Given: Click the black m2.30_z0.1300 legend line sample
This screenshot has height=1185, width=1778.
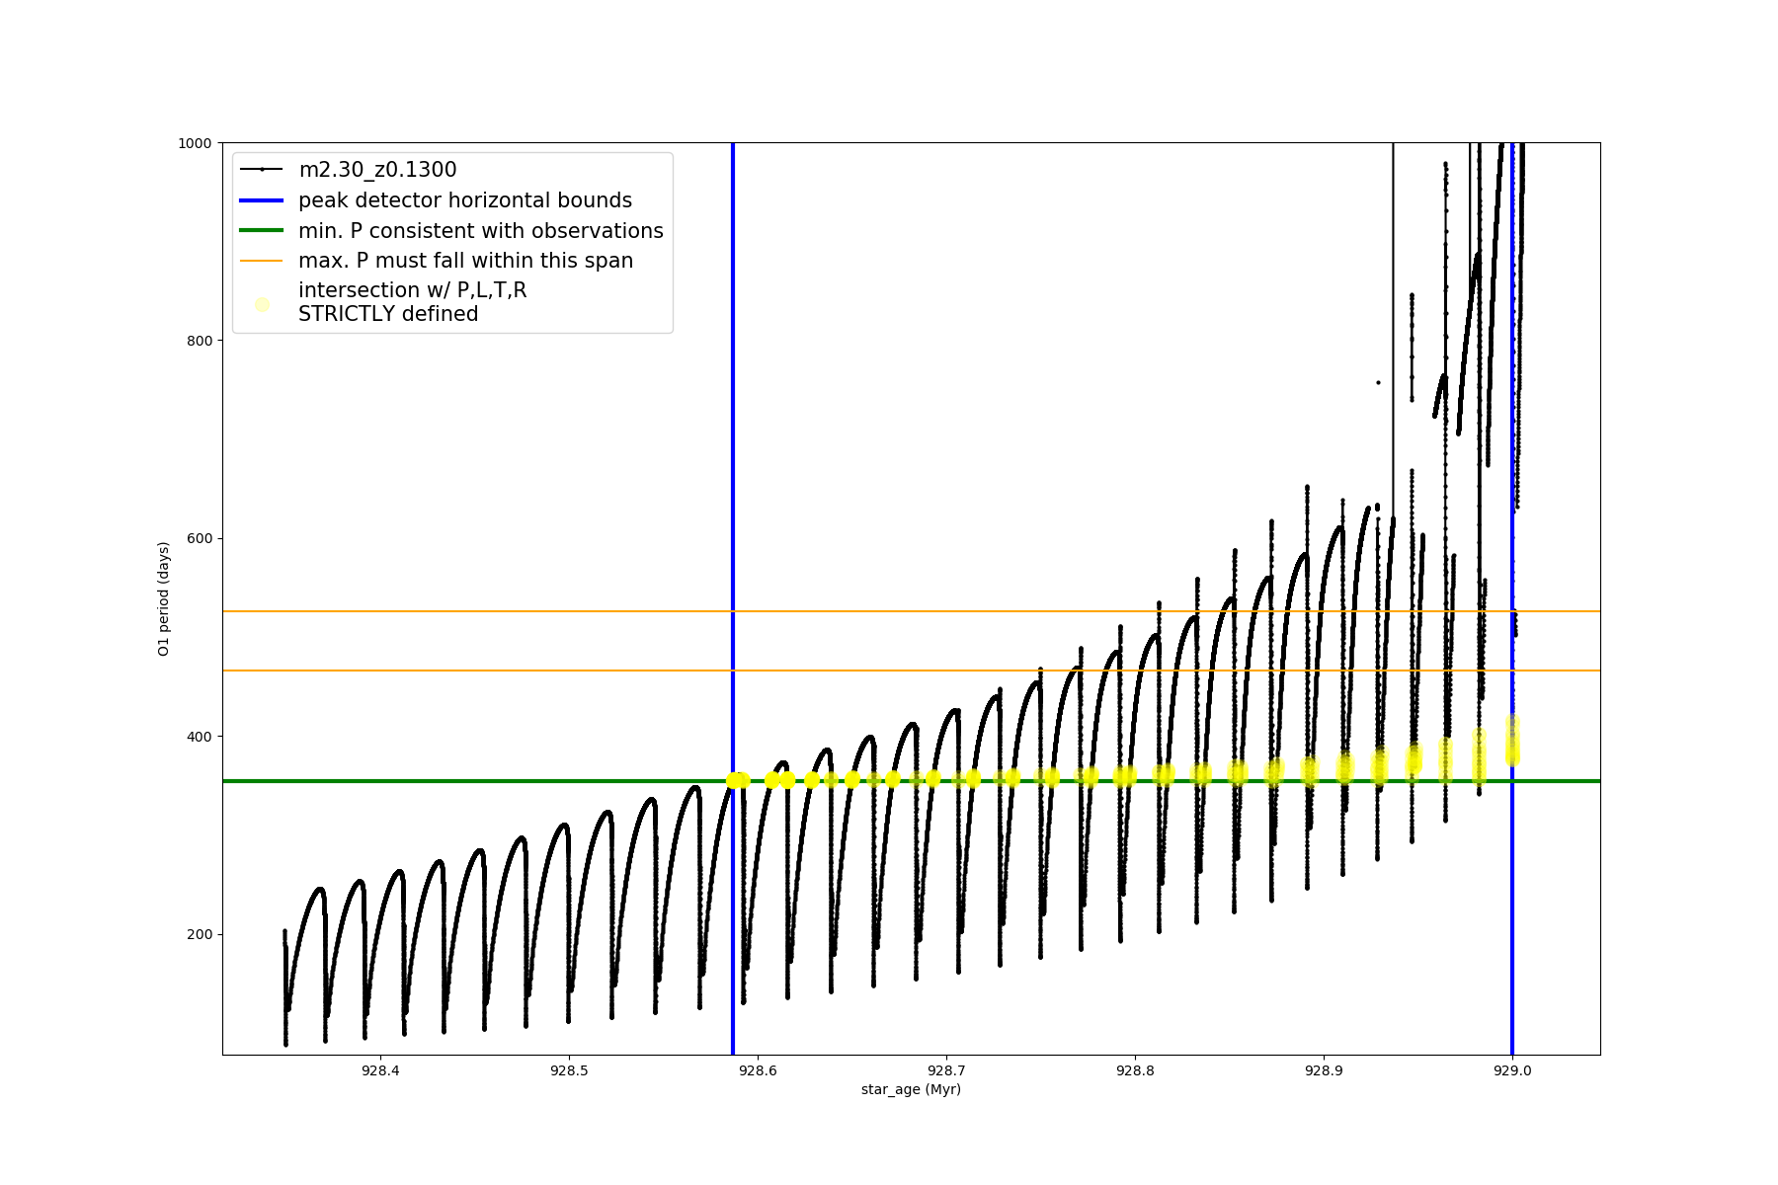Looking at the screenshot, I should pos(262,170).
